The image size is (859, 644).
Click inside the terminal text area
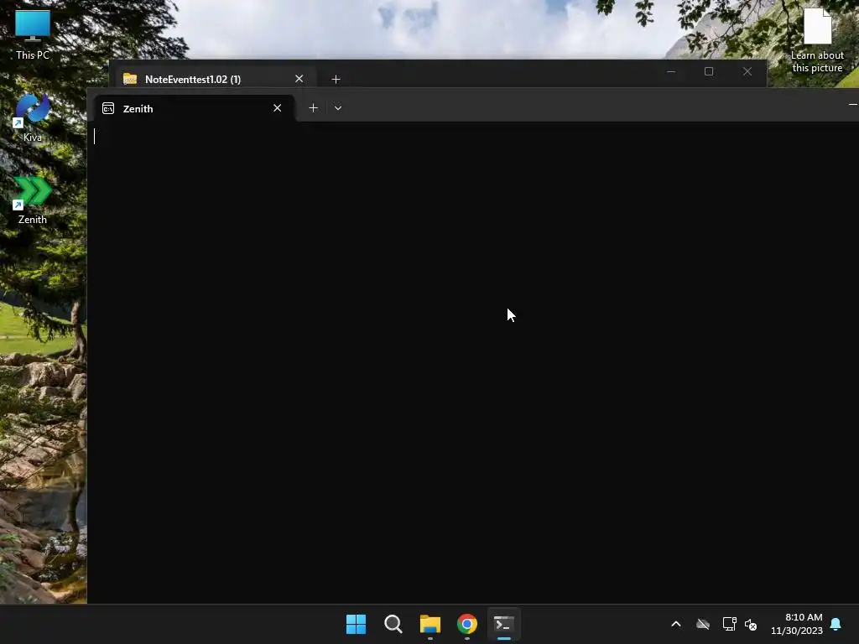coord(473,362)
